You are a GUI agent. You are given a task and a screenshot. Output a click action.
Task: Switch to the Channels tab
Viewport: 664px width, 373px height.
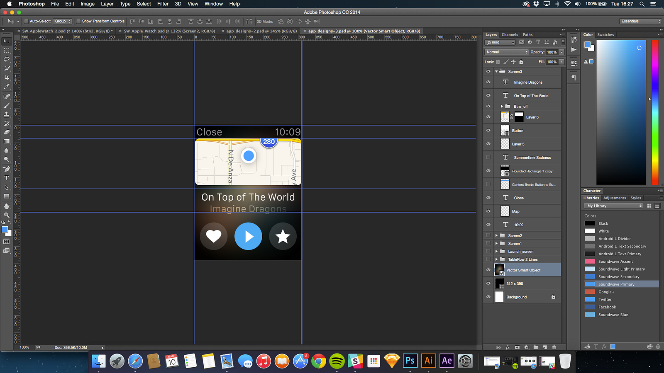pos(510,35)
